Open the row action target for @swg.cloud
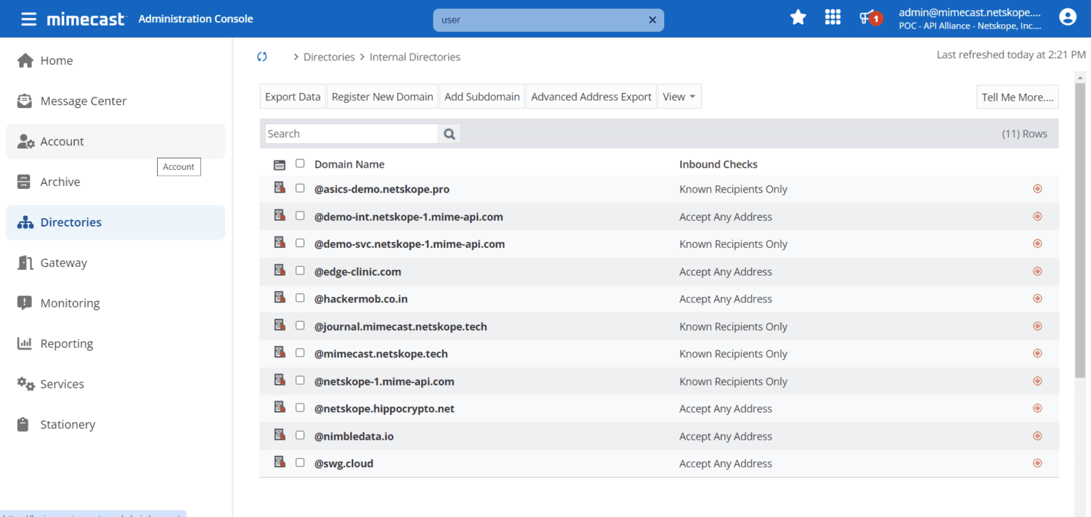 coord(1037,462)
